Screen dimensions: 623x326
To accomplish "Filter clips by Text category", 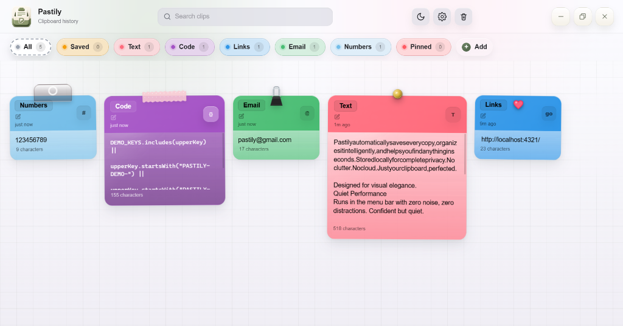I will tap(137, 47).
